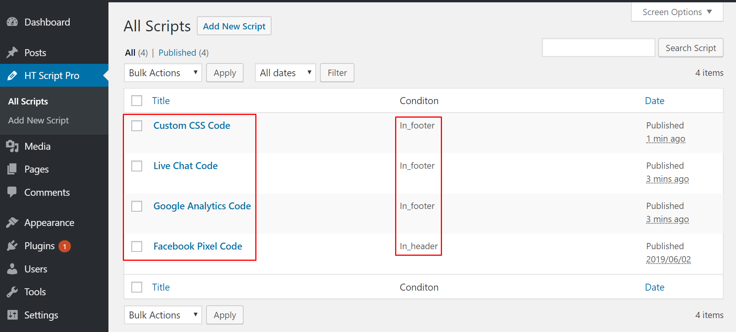Open the top Bulk Actions dropdown
Screen dimensions: 736x332
pos(163,73)
